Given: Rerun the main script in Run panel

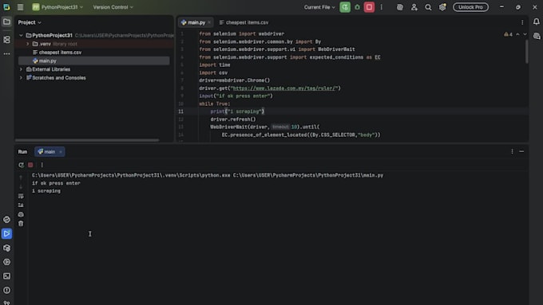Looking at the screenshot, I should (x=21, y=165).
